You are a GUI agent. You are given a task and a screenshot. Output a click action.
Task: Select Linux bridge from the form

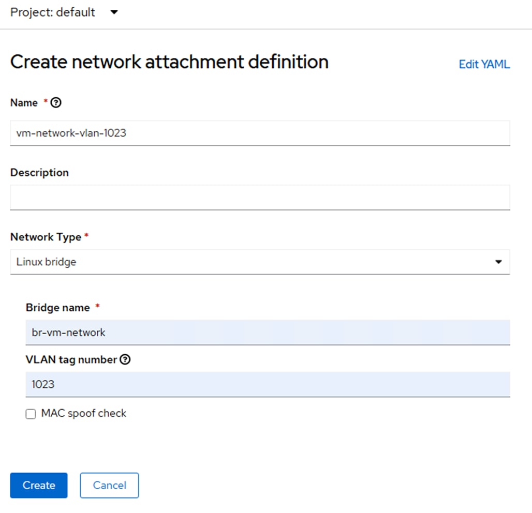(x=259, y=262)
